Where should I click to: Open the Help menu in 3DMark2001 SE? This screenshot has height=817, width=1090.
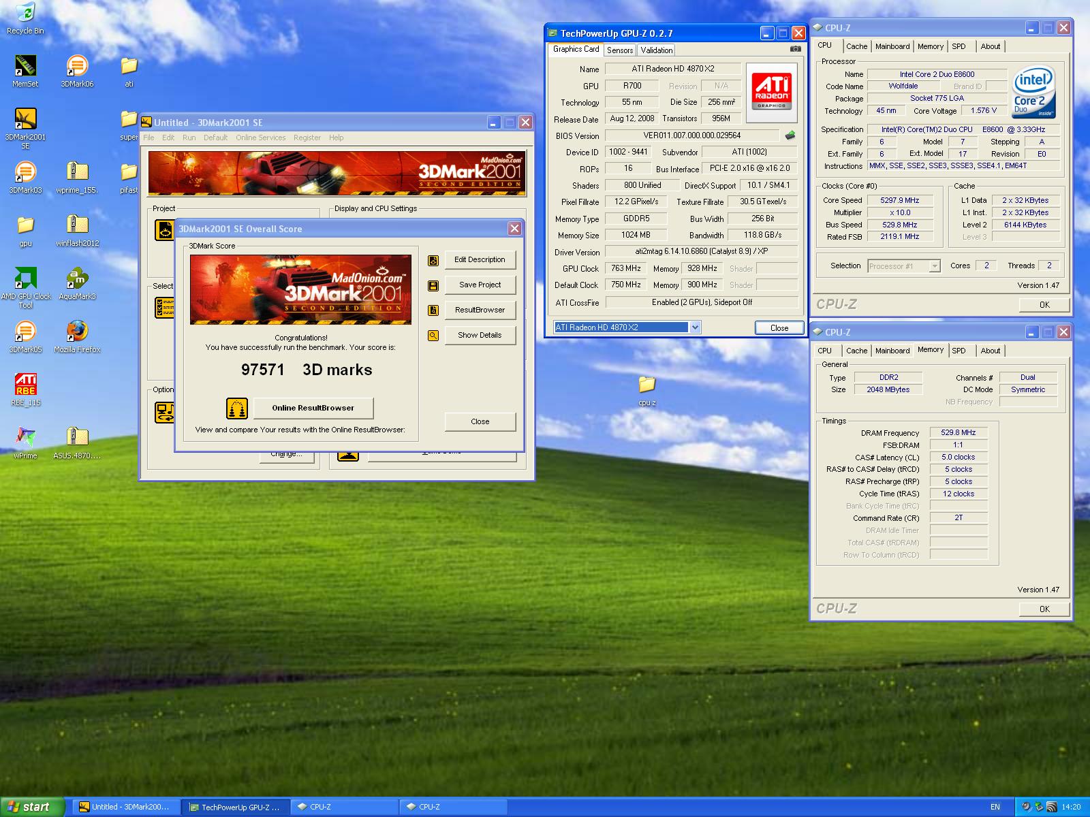(x=337, y=138)
